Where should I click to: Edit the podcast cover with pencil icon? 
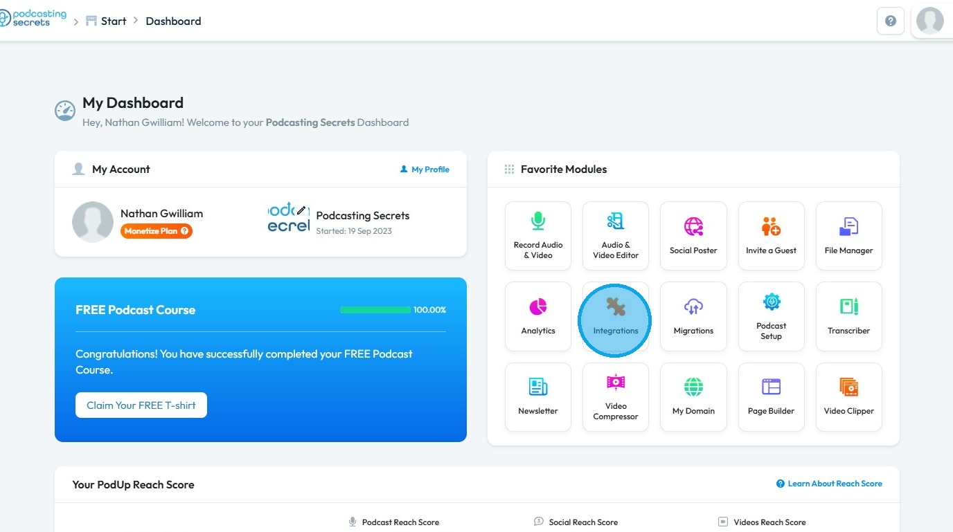point(301,210)
